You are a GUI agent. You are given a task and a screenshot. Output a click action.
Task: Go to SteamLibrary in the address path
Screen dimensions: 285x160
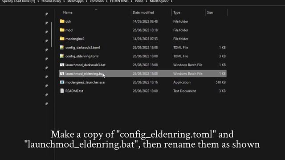point(51,1)
